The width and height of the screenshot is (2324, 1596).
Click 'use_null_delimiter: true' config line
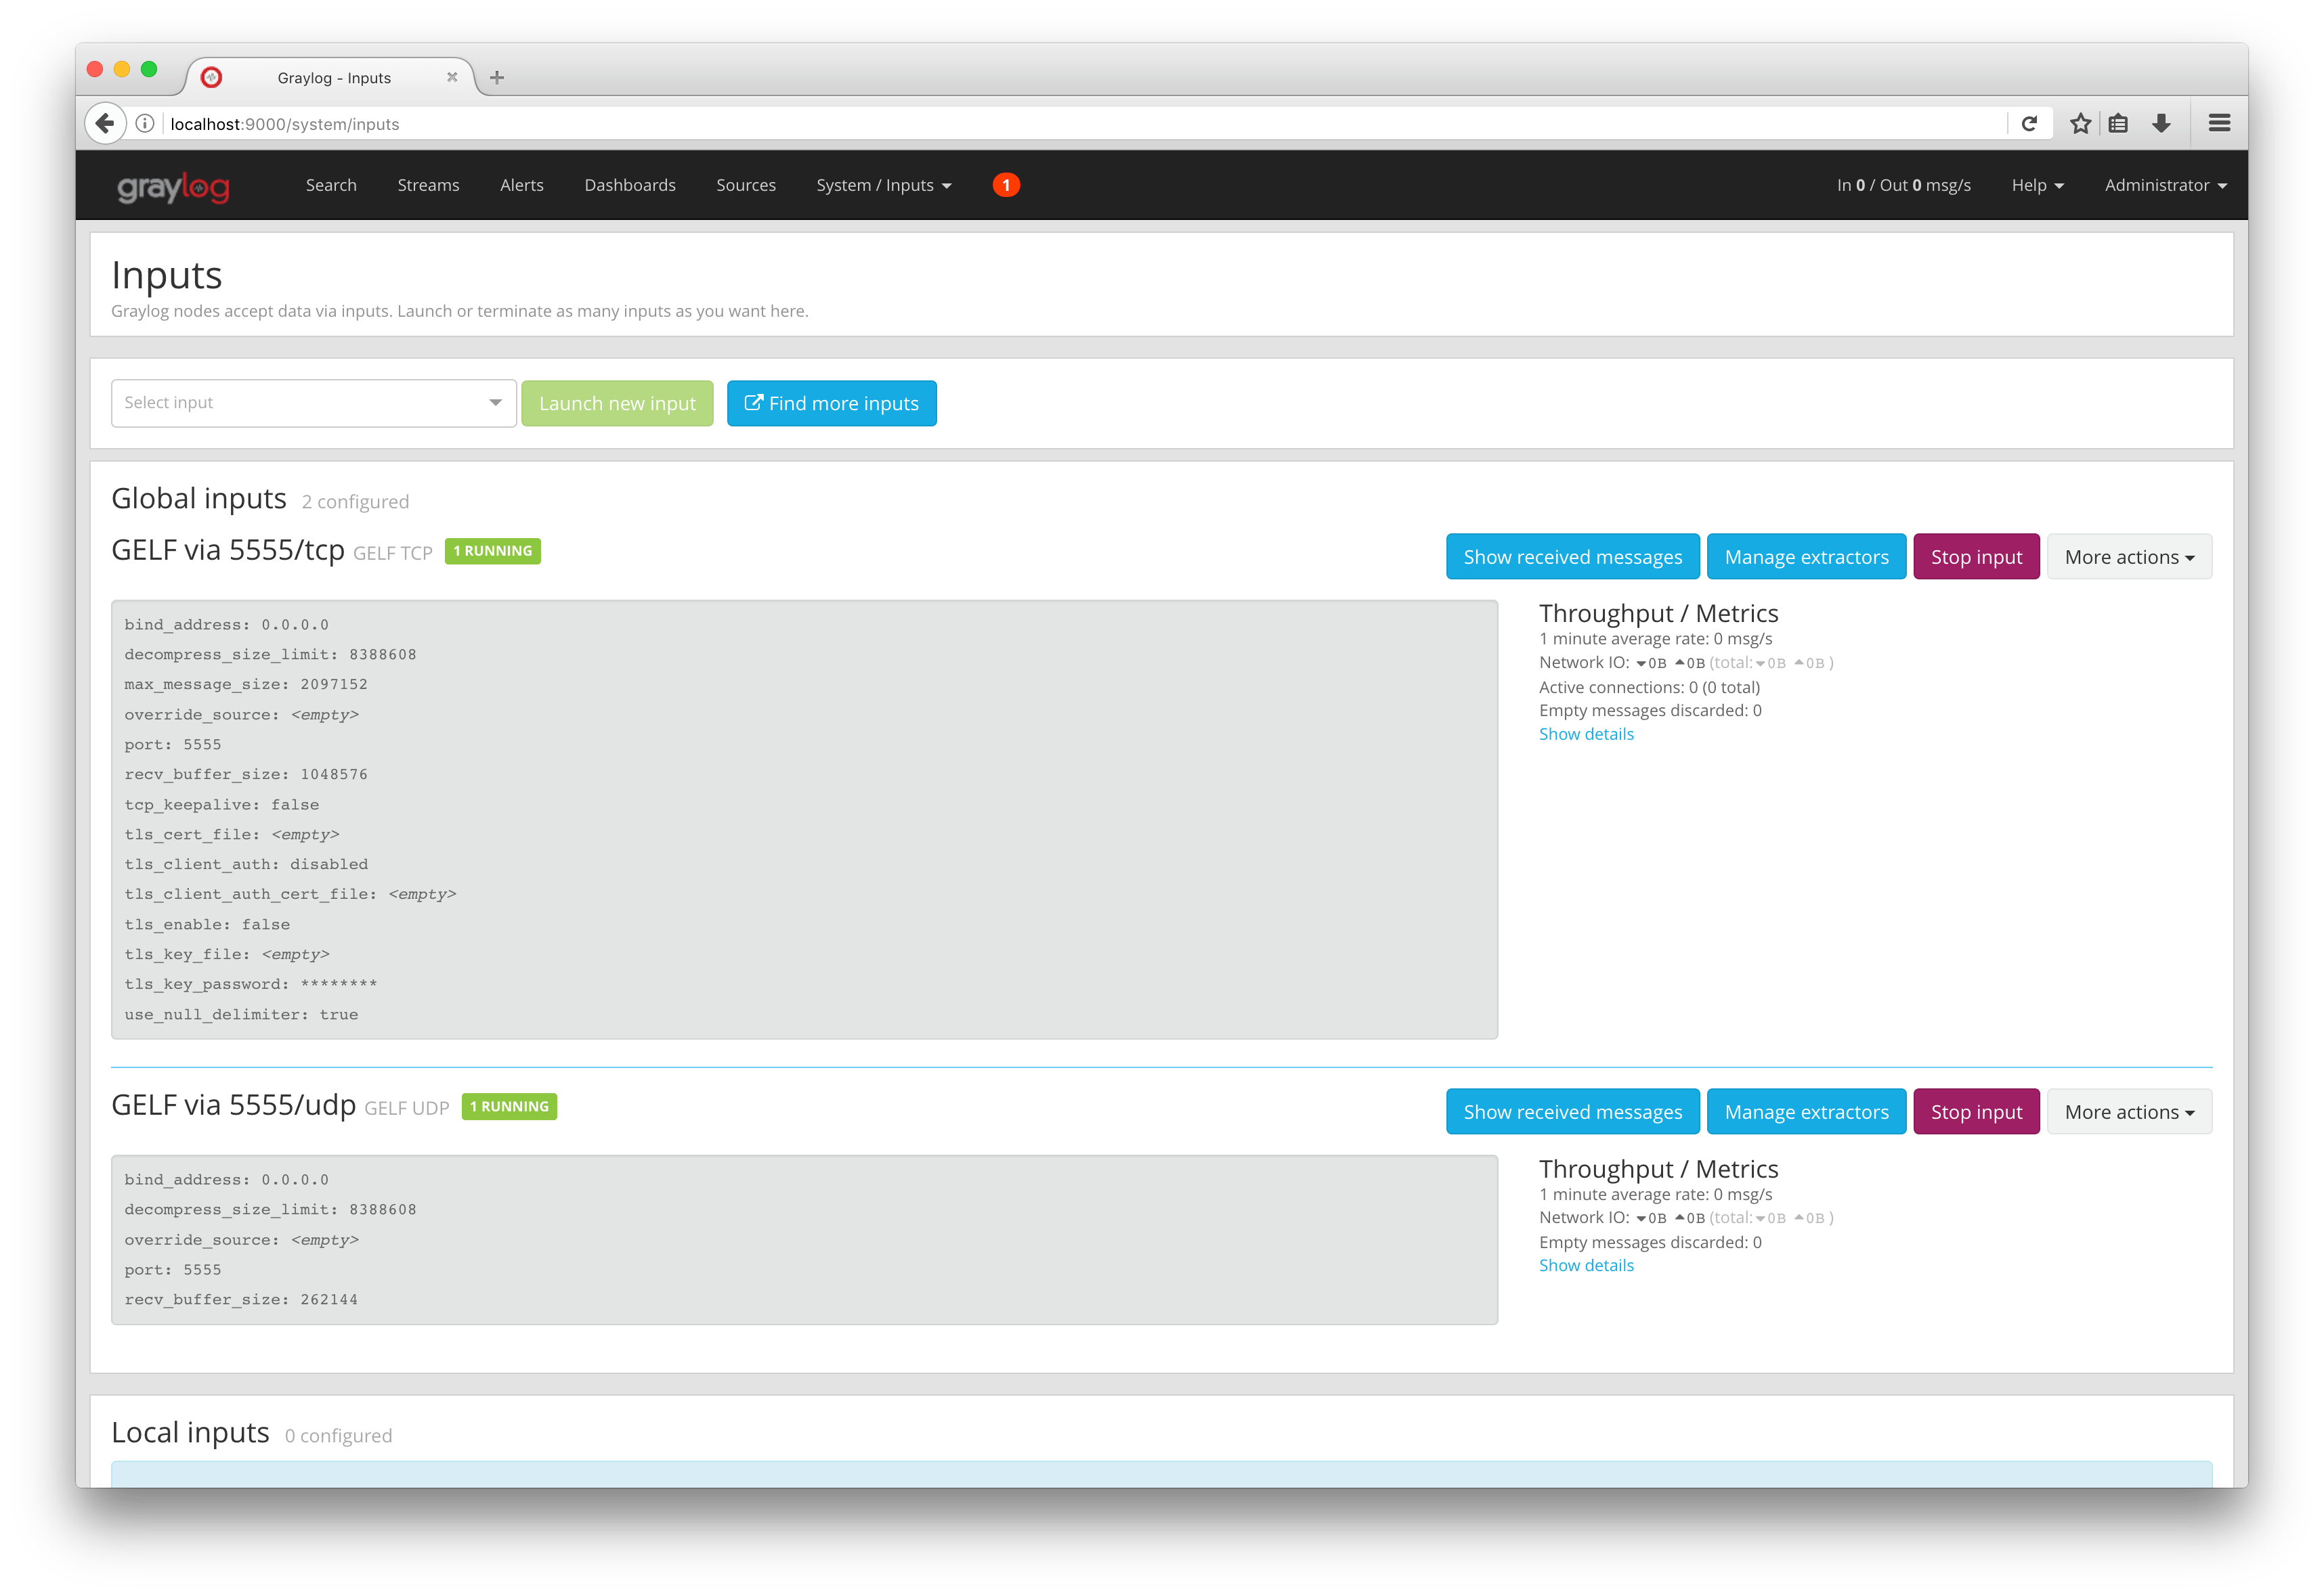click(x=241, y=1014)
